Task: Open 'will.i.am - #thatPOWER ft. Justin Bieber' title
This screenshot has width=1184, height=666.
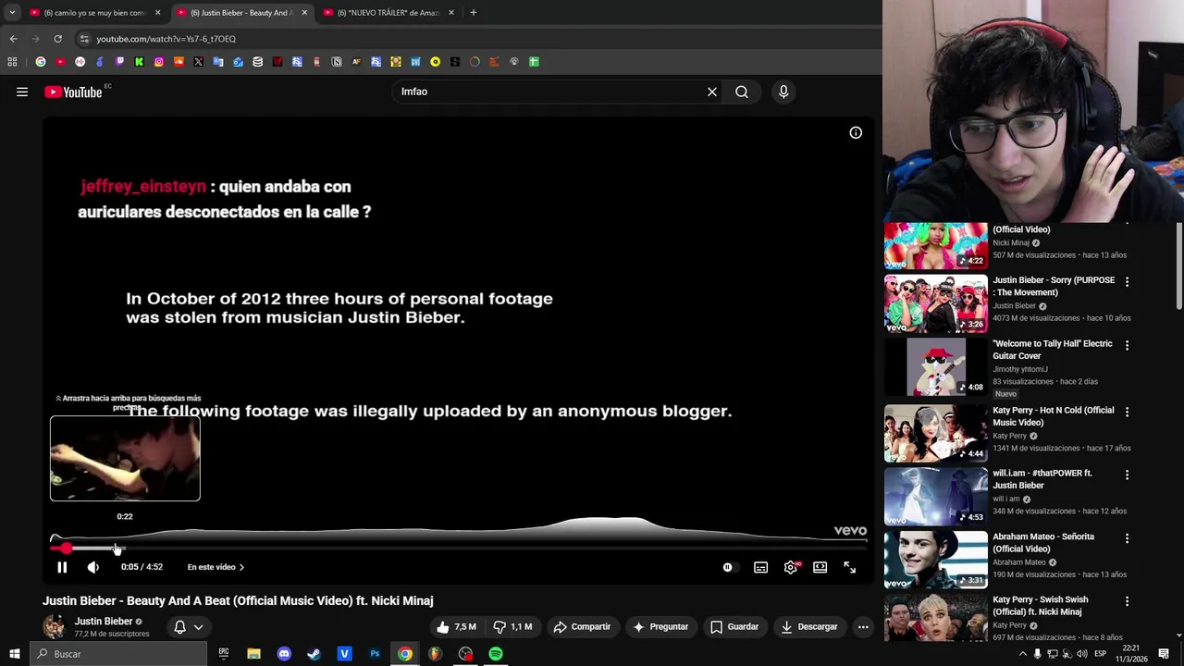Action: [x=1042, y=479]
